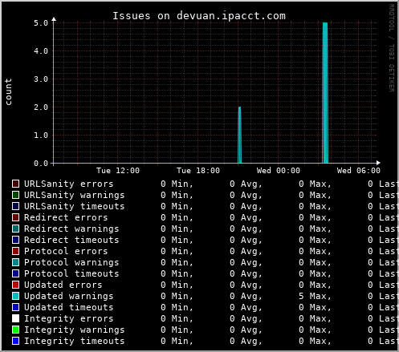Click the short cyan spike reaching 2.0

(x=239, y=135)
